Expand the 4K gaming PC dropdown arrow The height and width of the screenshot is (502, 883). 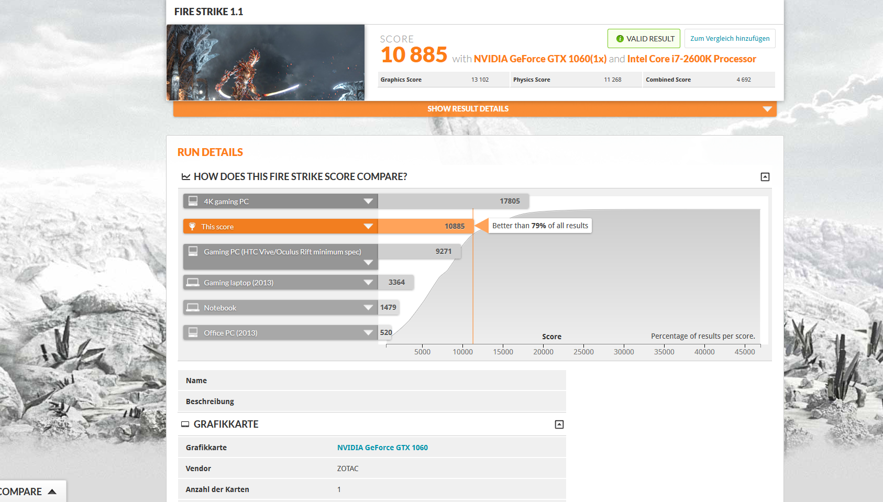pyautogui.click(x=368, y=202)
